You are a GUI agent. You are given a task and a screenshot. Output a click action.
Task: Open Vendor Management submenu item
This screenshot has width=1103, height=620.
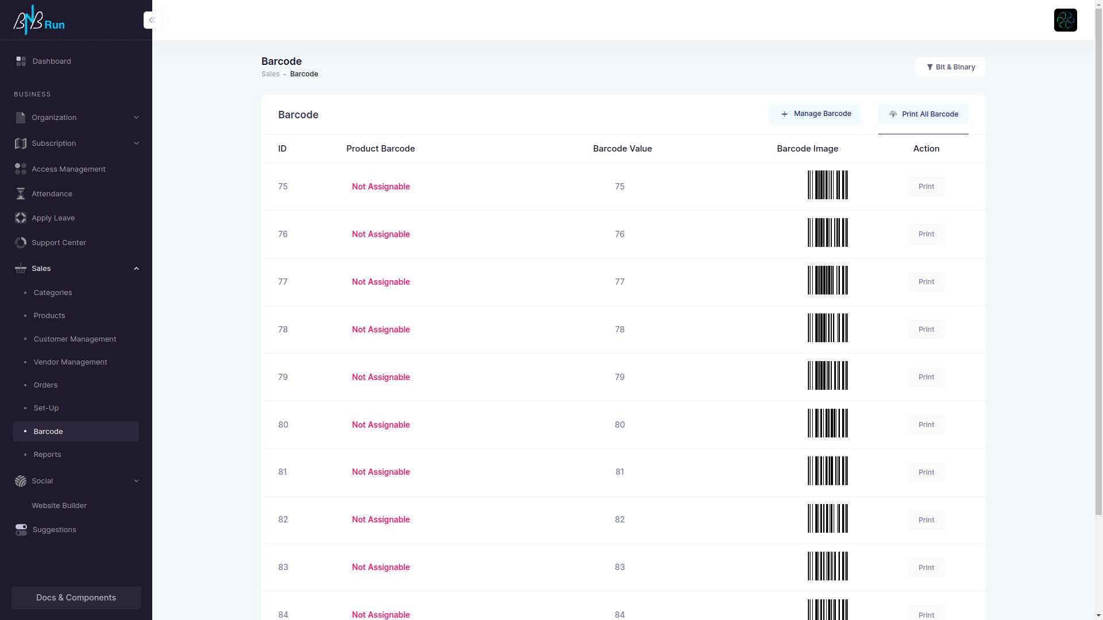[x=76, y=362]
